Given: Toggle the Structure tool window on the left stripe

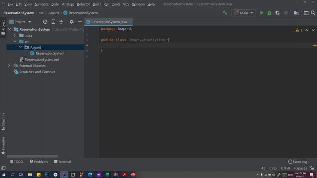Looking at the screenshot, I should (3, 122).
